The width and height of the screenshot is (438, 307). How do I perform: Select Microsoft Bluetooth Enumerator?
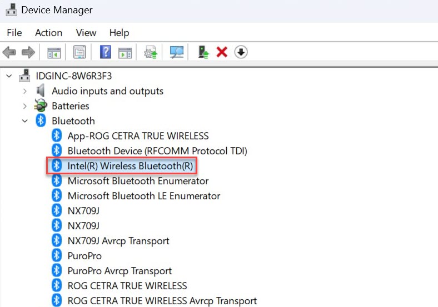coord(138,181)
